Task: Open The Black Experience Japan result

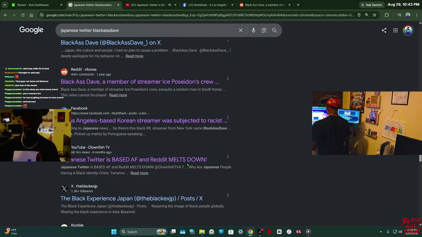Action: coord(132,198)
